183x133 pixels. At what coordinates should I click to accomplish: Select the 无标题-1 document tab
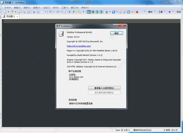(10, 16)
